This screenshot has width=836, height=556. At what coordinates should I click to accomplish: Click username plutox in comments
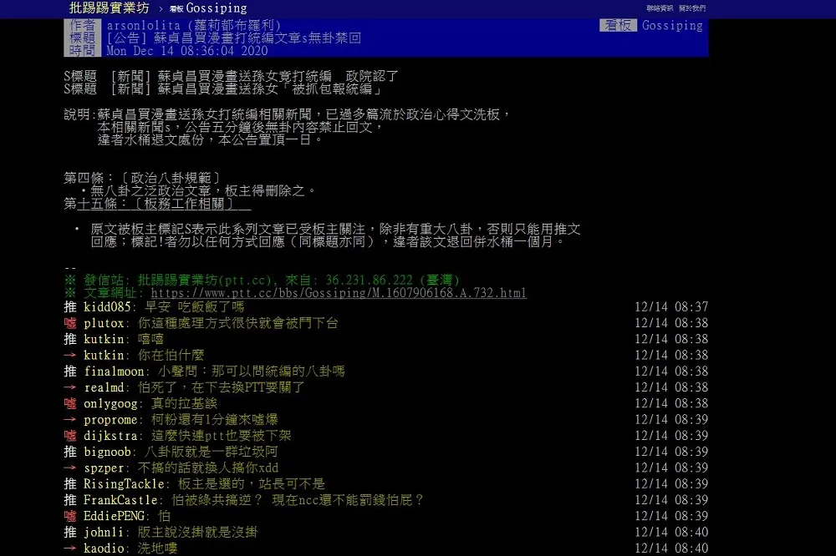click(104, 323)
